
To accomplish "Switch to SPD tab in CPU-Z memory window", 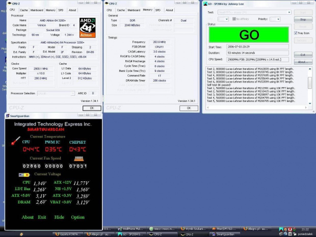I will tap(158, 10).
